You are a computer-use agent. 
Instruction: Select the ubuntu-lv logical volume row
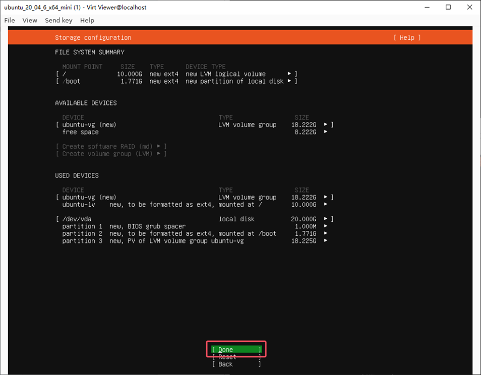[x=195, y=205]
